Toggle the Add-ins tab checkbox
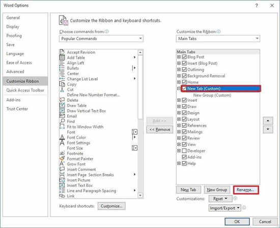 pyautogui.click(x=184, y=157)
